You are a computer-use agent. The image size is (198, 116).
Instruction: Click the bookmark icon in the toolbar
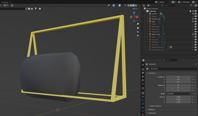point(29,9)
